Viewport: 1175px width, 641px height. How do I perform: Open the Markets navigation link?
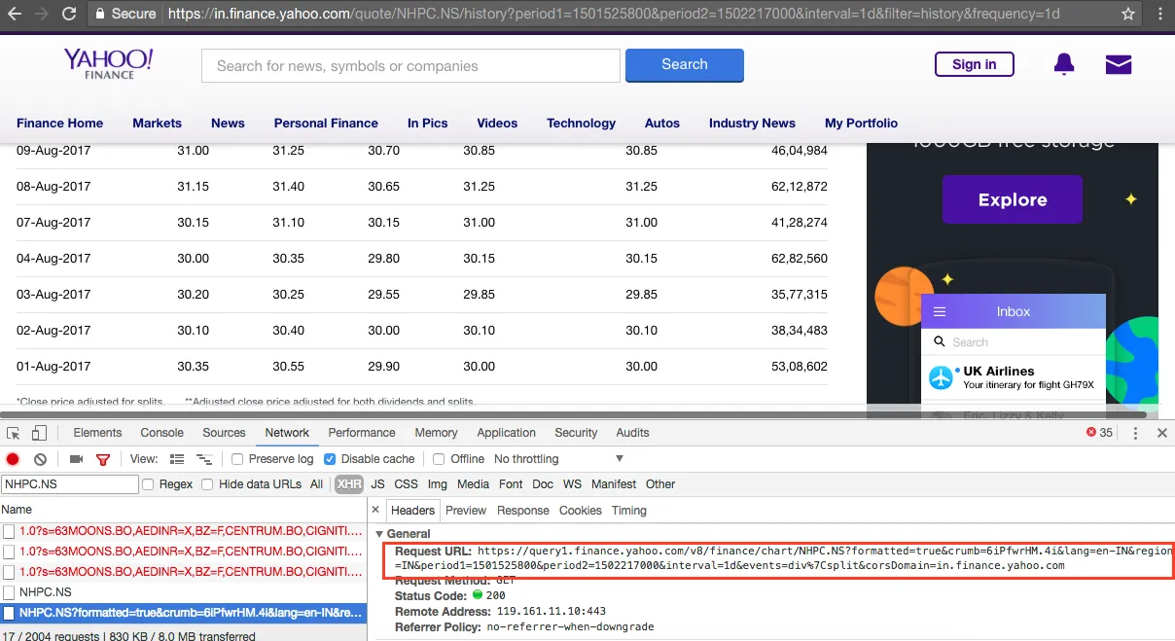coord(158,124)
